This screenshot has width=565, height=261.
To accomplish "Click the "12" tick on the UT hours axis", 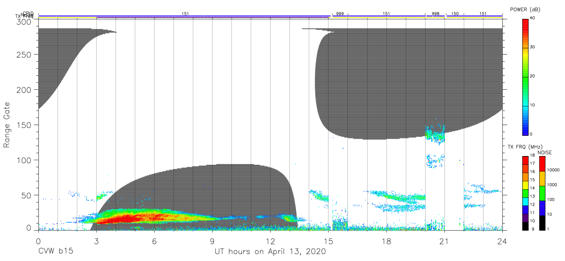I will coord(270,241).
